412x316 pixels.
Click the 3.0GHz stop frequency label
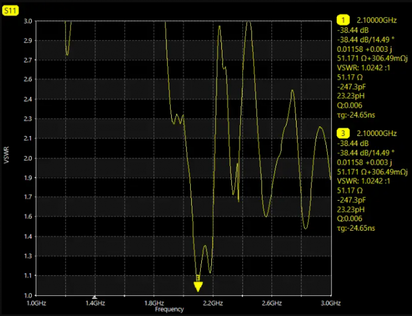point(330,304)
